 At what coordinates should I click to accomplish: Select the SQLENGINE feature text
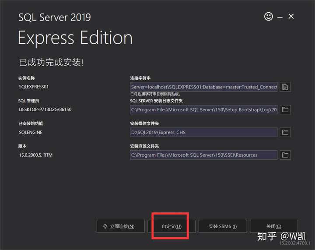coord(31,132)
